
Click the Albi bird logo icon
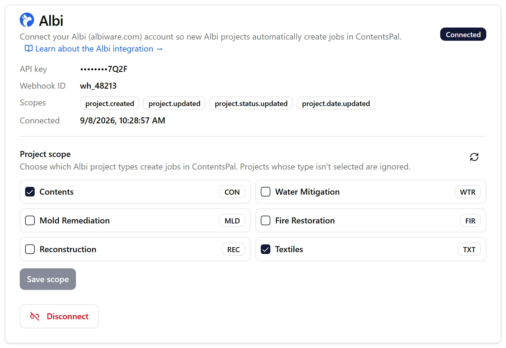click(27, 20)
